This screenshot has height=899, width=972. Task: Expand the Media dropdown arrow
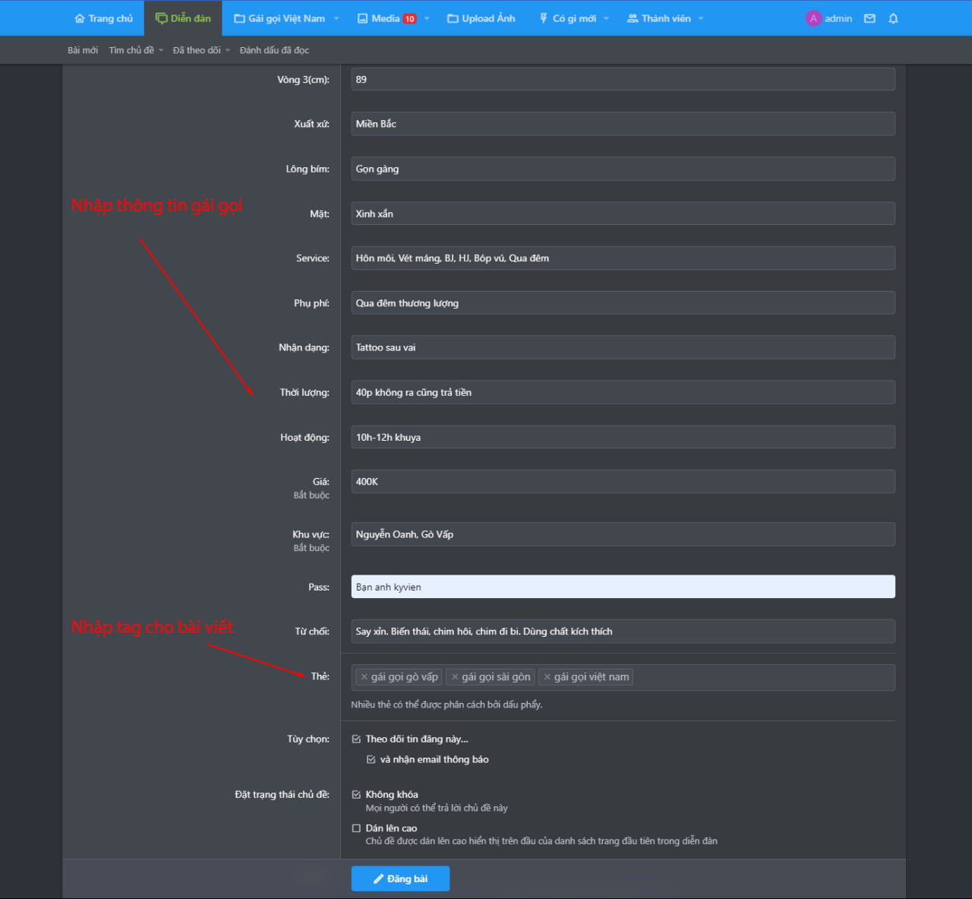click(x=427, y=18)
